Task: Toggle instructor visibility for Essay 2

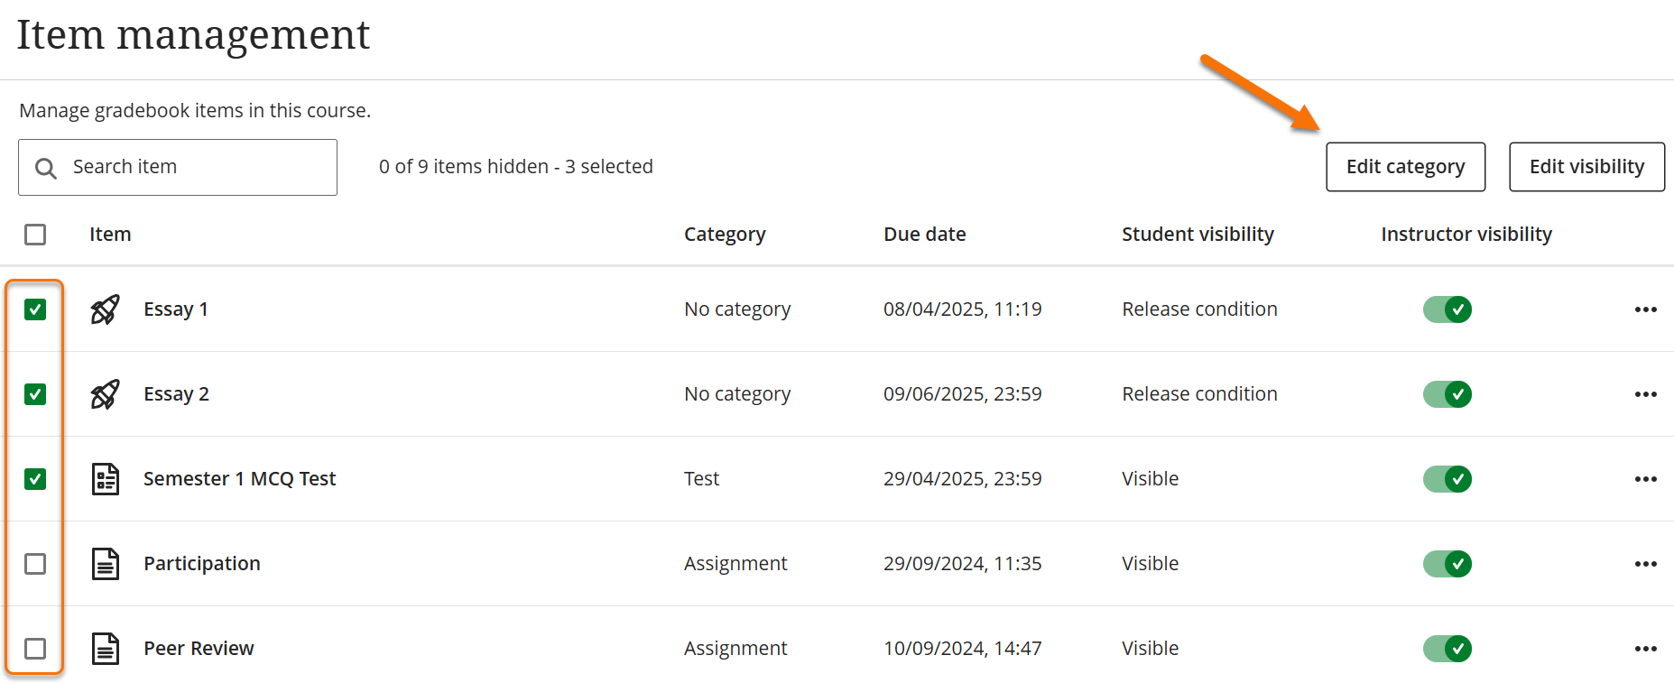Action: 1447,394
